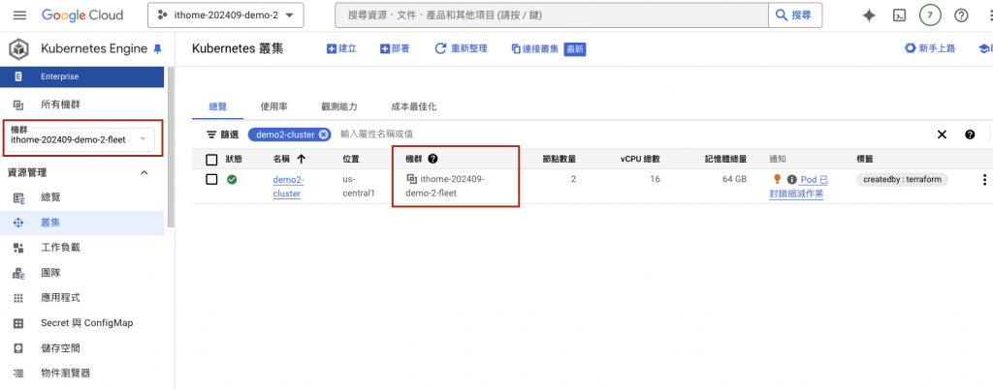This screenshot has width=993, height=389.
Task: Open Secret 與 ConfigMap in the sidebar
Action: [x=81, y=322]
